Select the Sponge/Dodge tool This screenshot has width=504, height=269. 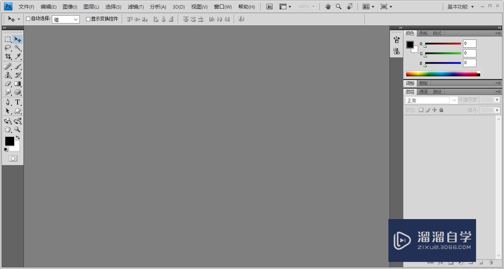tap(18, 92)
